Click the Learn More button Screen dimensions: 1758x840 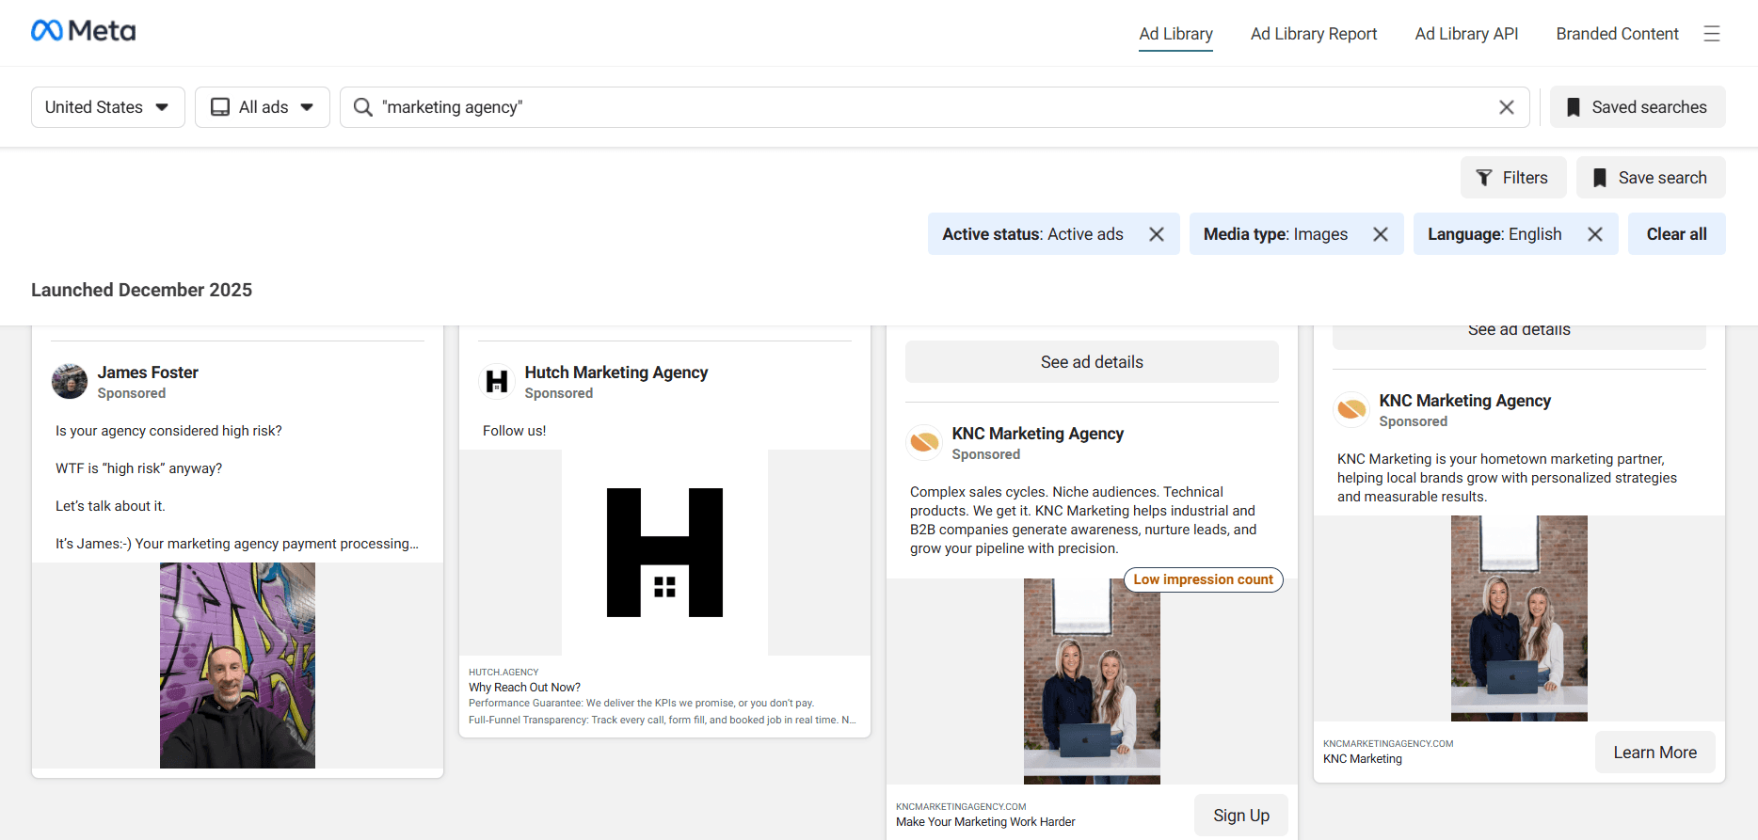[1655, 753]
